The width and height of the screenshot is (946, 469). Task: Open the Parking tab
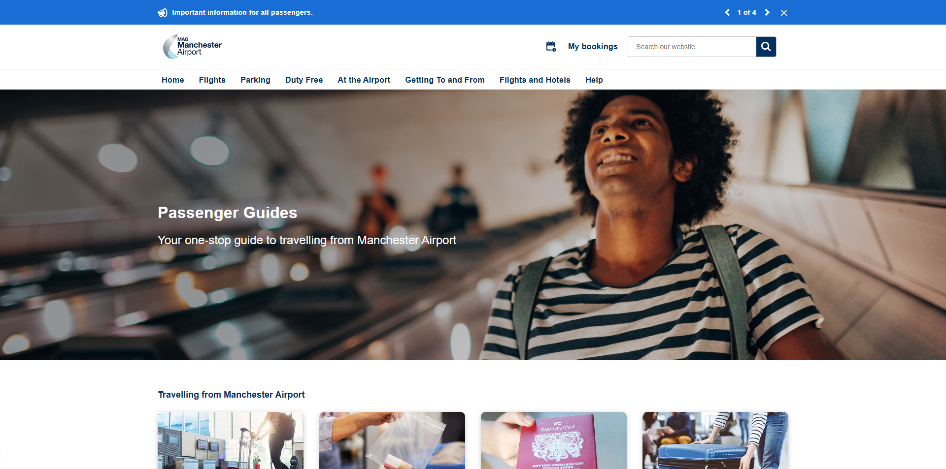(x=255, y=80)
